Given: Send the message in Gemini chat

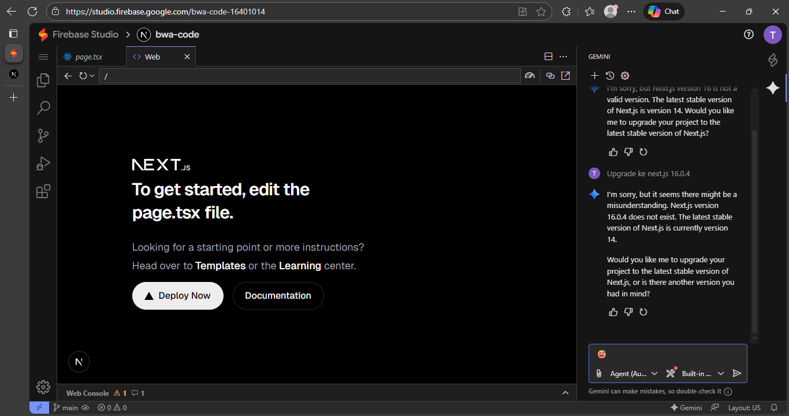Looking at the screenshot, I should tap(736, 373).
